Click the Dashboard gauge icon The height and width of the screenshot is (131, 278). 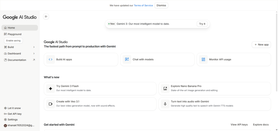click(x=5, y=53)
